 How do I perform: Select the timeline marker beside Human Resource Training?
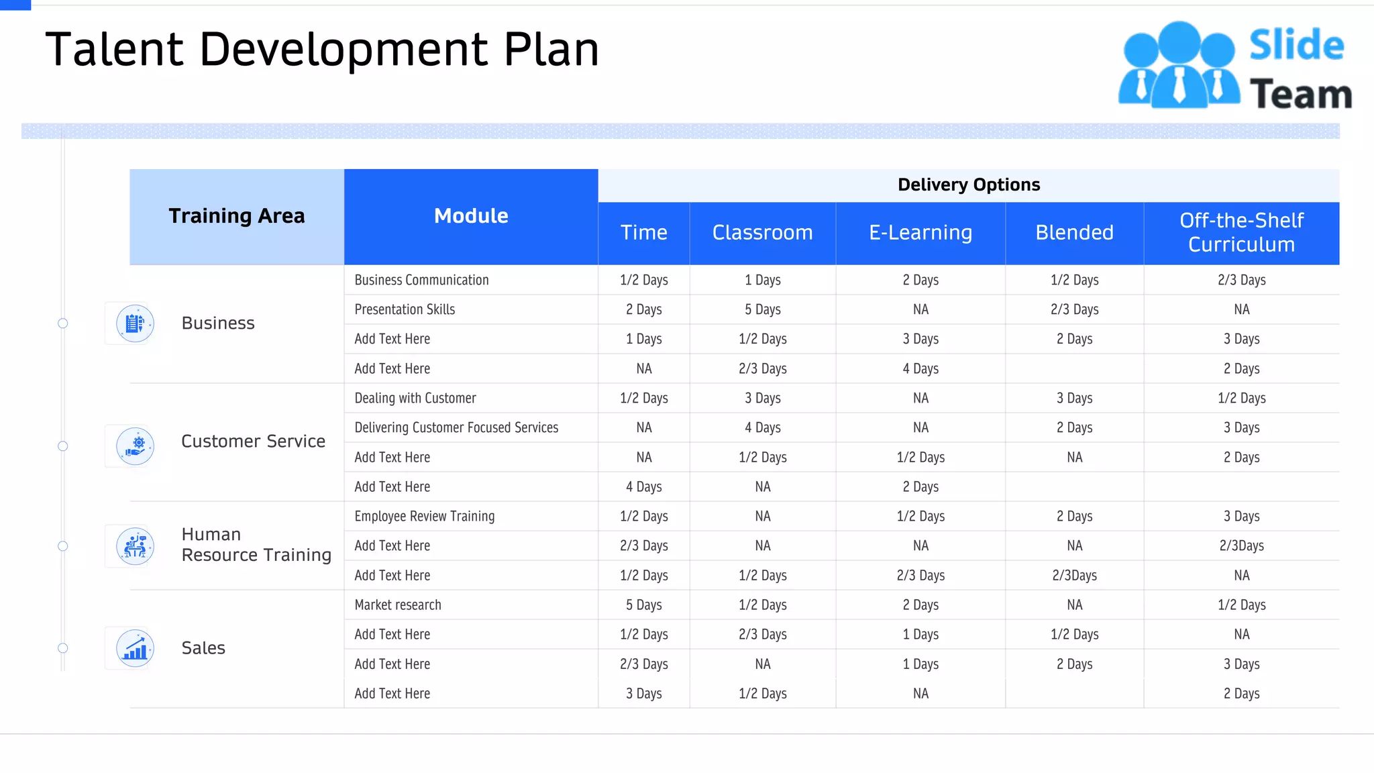[x=63, y=546]
